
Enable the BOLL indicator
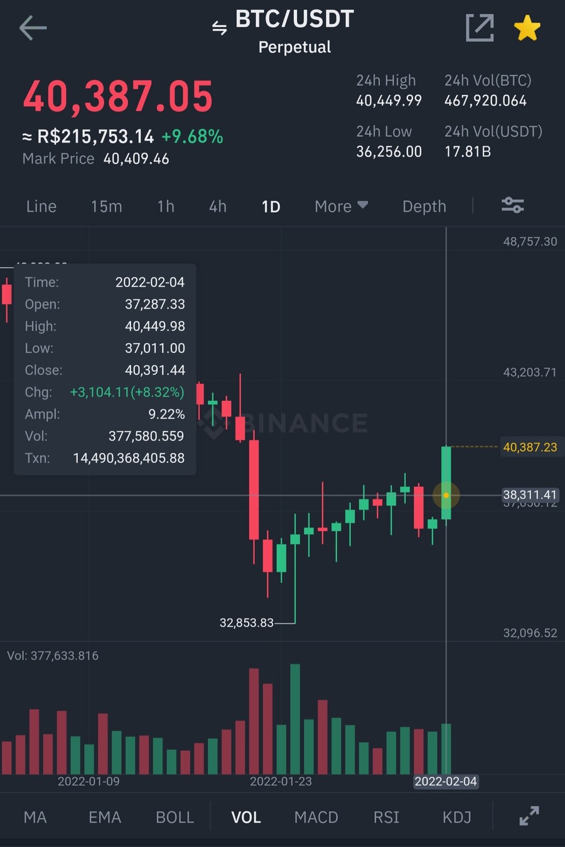pos(175,817)
